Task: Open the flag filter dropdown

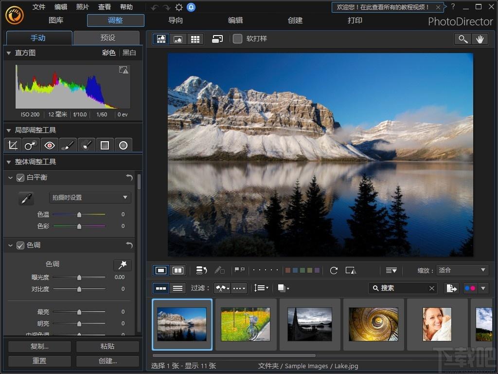Action: pos(222,288)
